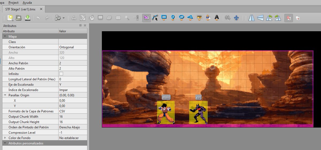
Task: Collapse the Parallax Origin group
Action: click(5, 95)
